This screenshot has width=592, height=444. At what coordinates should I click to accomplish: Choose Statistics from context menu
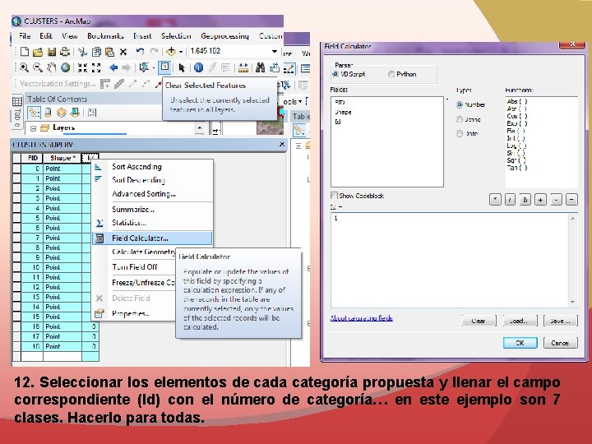pyautogui.click(x=153, y=223)
